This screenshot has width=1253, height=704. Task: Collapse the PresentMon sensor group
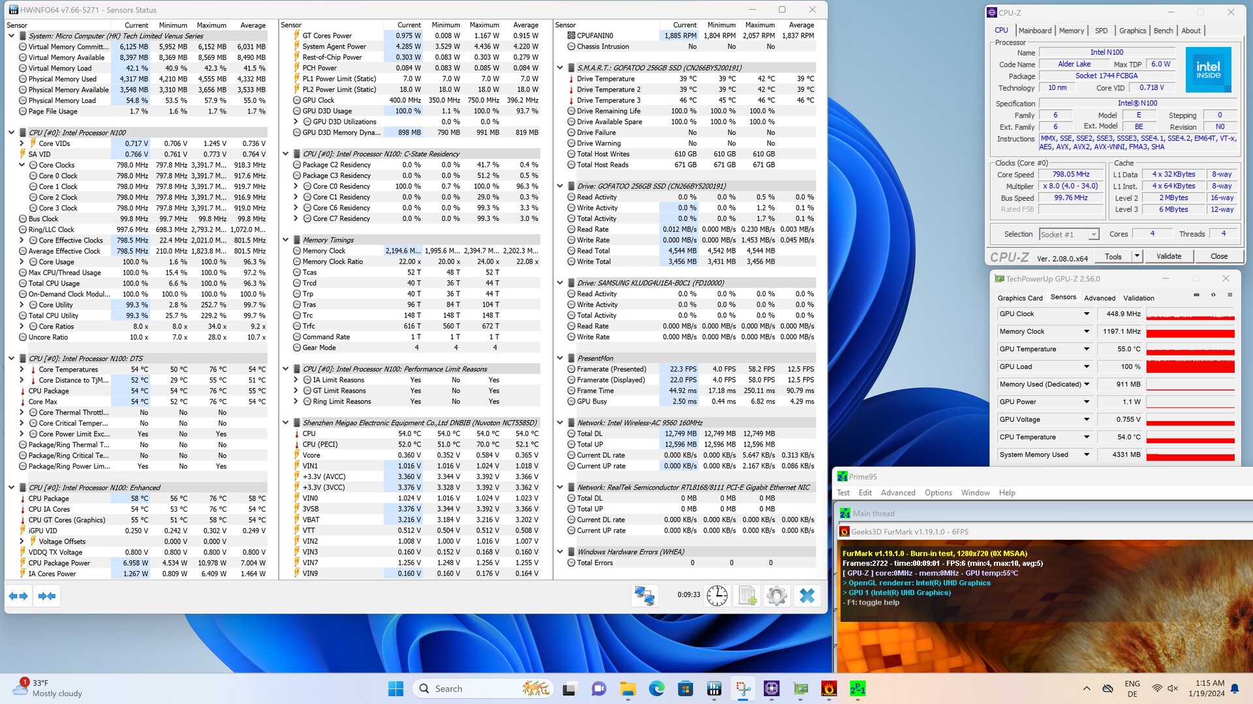560,359
